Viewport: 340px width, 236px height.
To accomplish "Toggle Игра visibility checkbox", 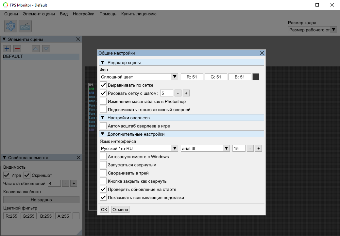I will pos(7,175).
